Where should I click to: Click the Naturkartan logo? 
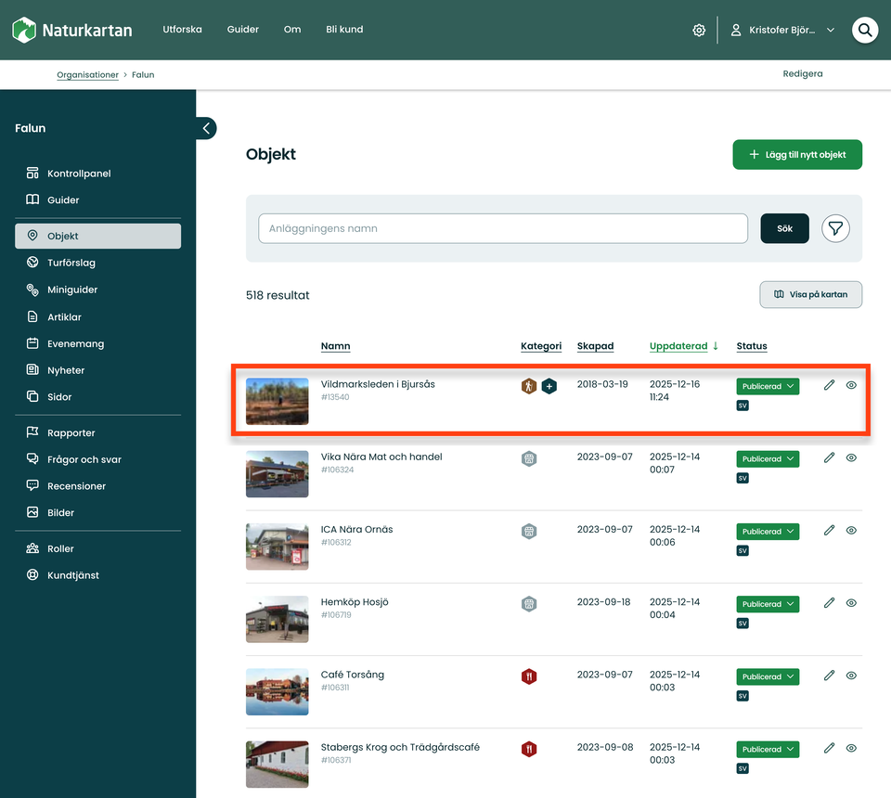[x=72, y=30]
